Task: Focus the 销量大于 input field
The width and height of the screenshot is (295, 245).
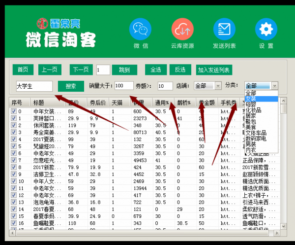Action: pyautogui.click(x=124, y=86)
